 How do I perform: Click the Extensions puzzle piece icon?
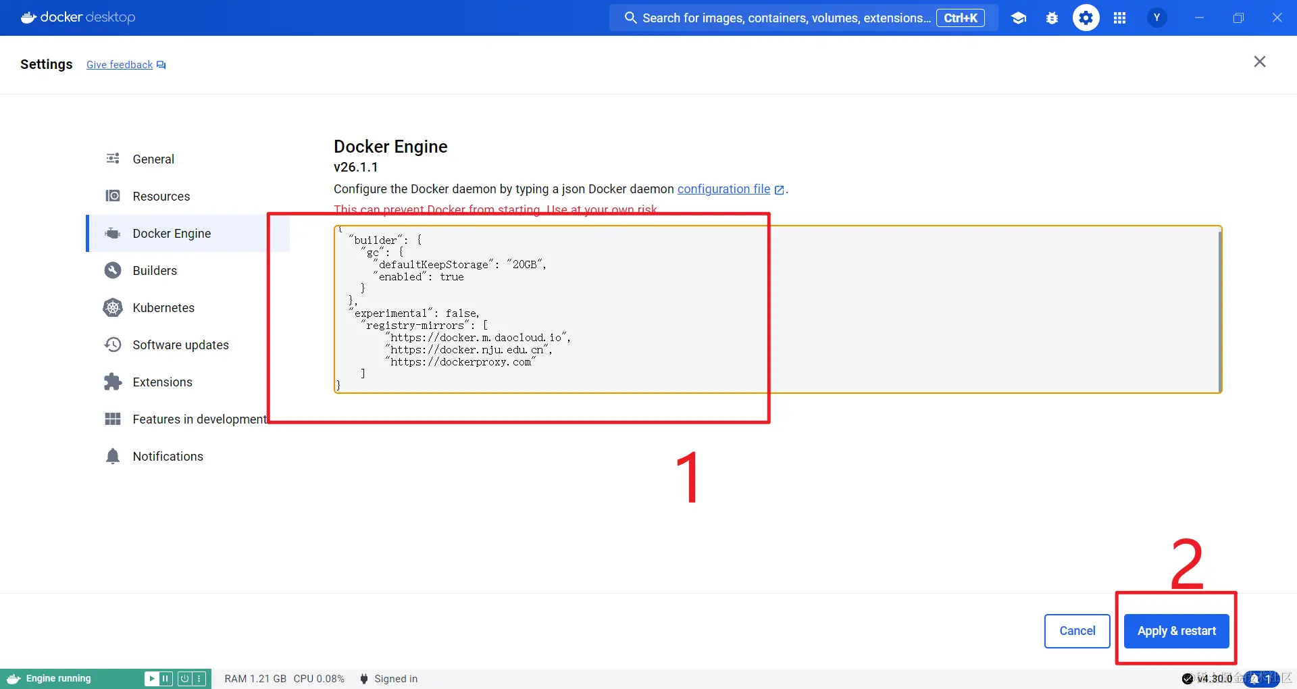[x=113, y=382]
